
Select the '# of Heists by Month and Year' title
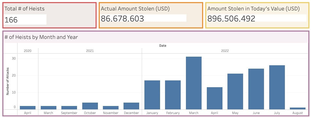41,37
